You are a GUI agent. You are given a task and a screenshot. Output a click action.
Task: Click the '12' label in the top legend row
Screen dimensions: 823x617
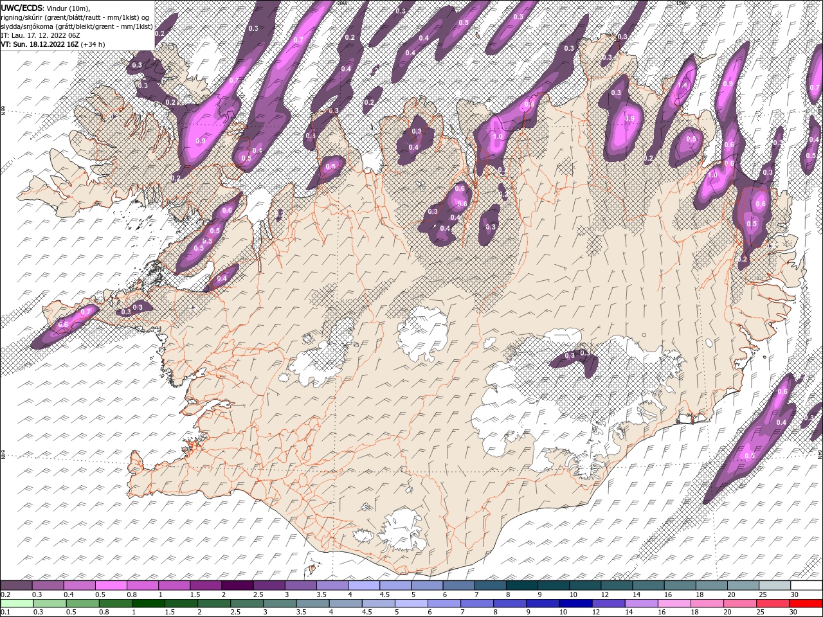(x=604, y=595)
